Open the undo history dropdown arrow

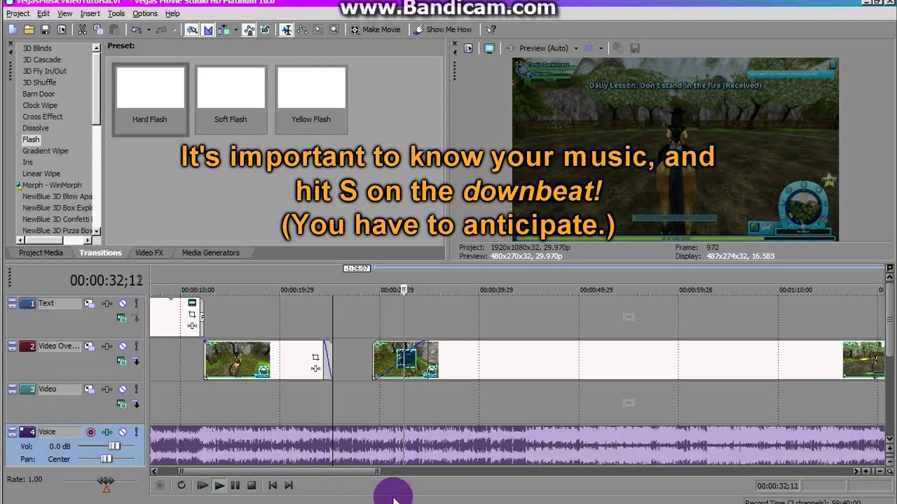148,29
